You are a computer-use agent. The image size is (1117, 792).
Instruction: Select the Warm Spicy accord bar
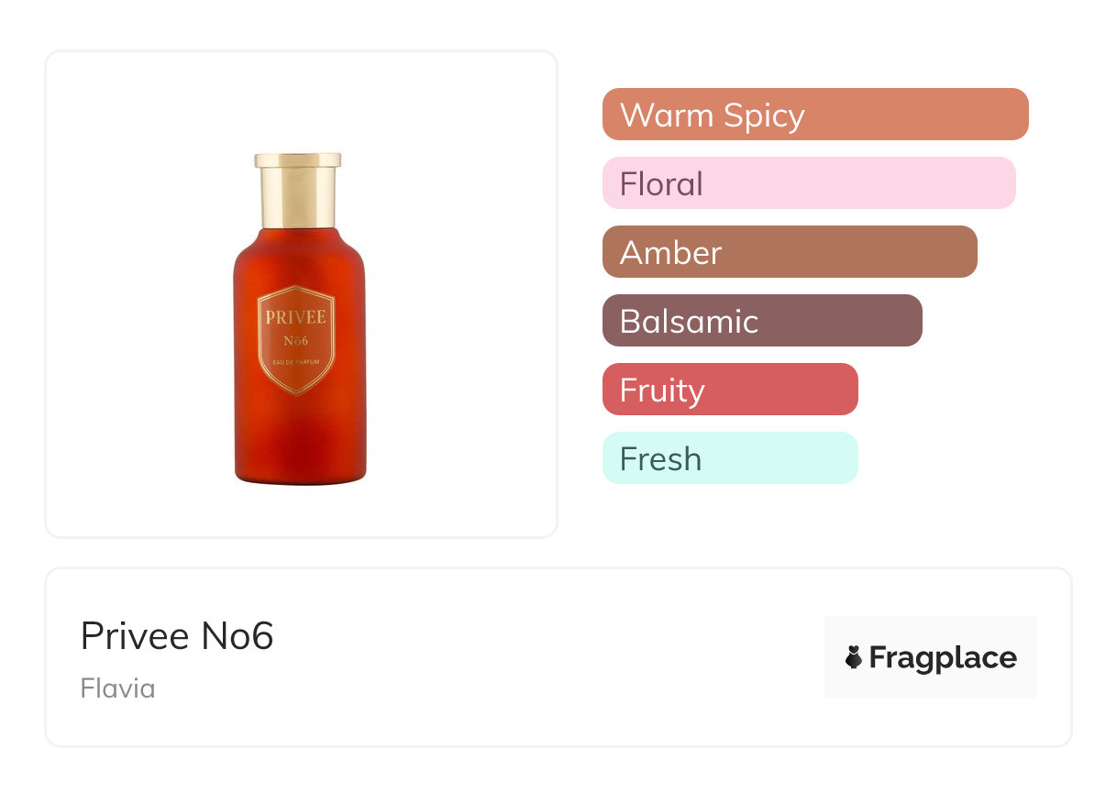point(815,115)
